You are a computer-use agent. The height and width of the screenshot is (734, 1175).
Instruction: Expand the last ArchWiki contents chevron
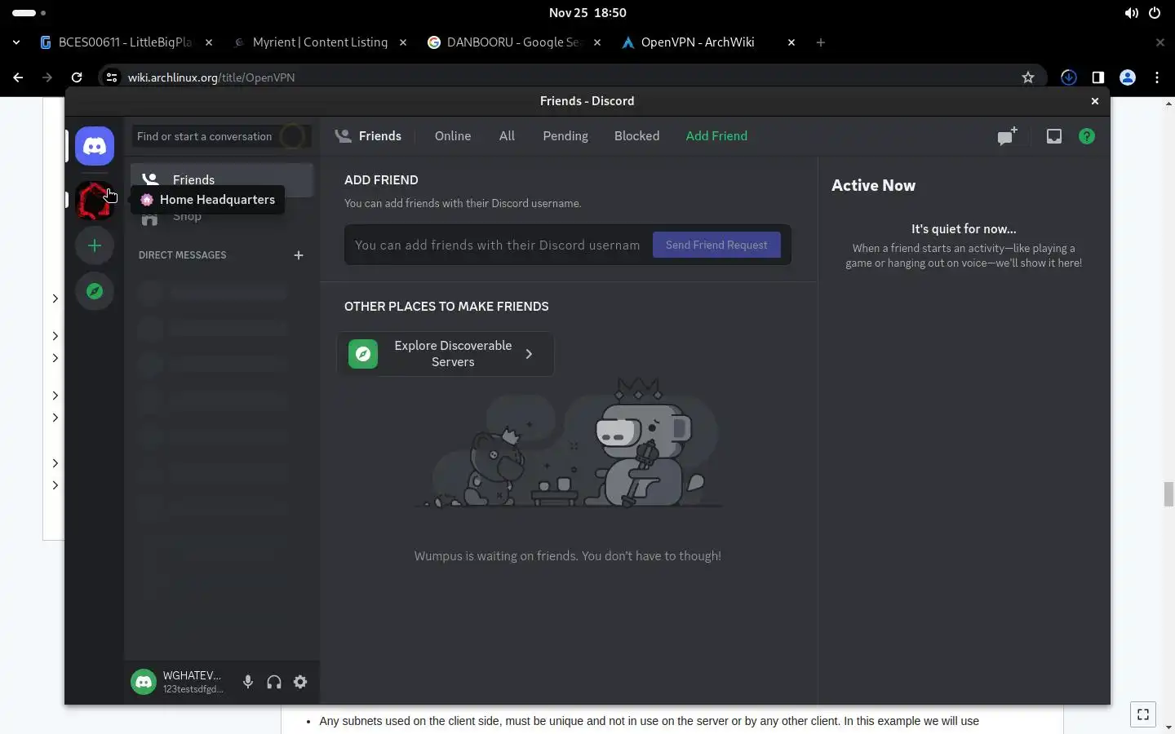click(x=55, y=485)
